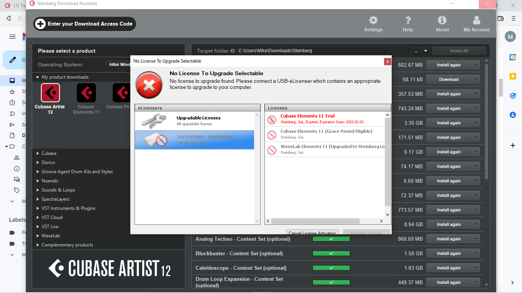The height and width of the screenshot is (293, 522).
Task: Select the Complementary products category
Action: [67, 245]
